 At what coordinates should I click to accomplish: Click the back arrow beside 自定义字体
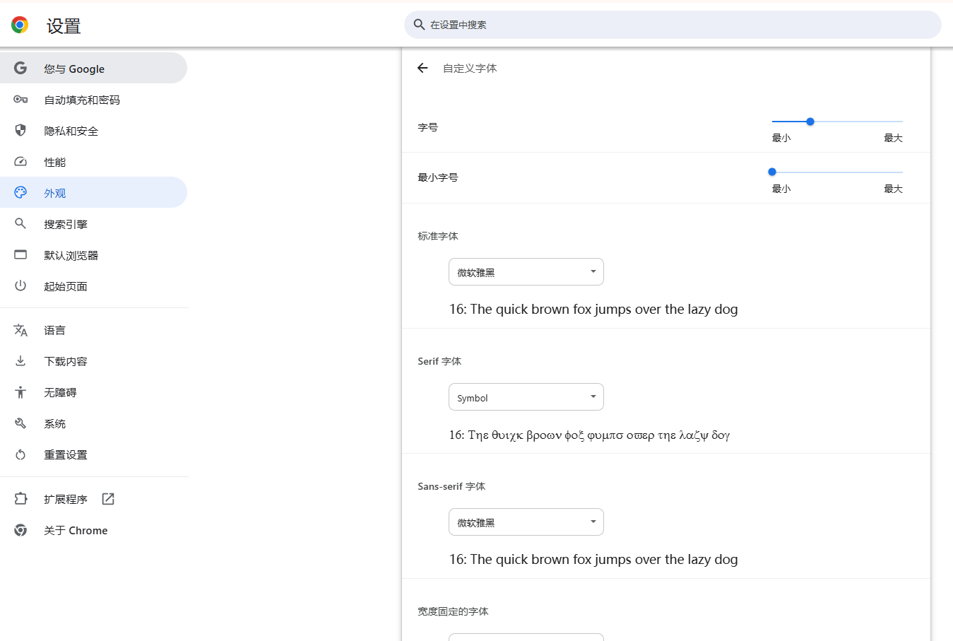click(422, 68)
